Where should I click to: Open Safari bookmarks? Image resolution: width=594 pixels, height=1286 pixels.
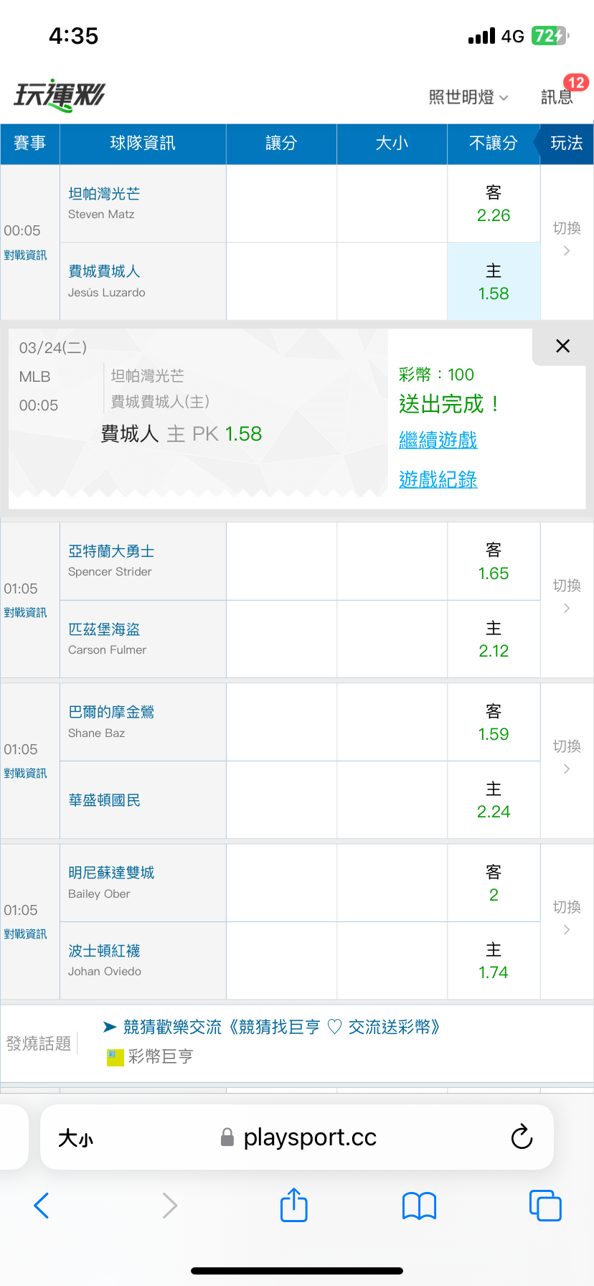[420, 1205]
